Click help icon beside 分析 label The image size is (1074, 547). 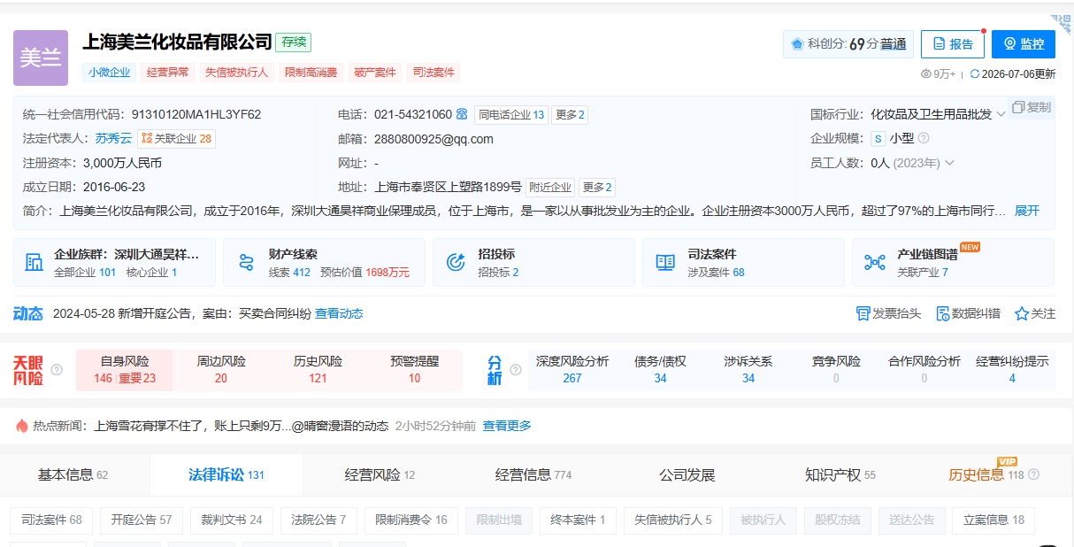click(x=515, y=370)
